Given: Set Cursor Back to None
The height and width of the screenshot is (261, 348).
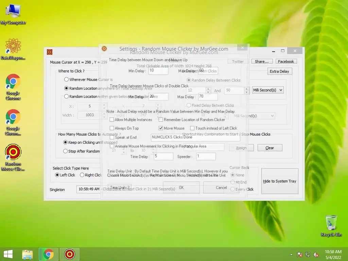Looking at the screenshot, I should point(232,175).
